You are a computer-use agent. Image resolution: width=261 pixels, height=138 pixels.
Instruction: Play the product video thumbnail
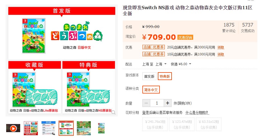point(13,128)
